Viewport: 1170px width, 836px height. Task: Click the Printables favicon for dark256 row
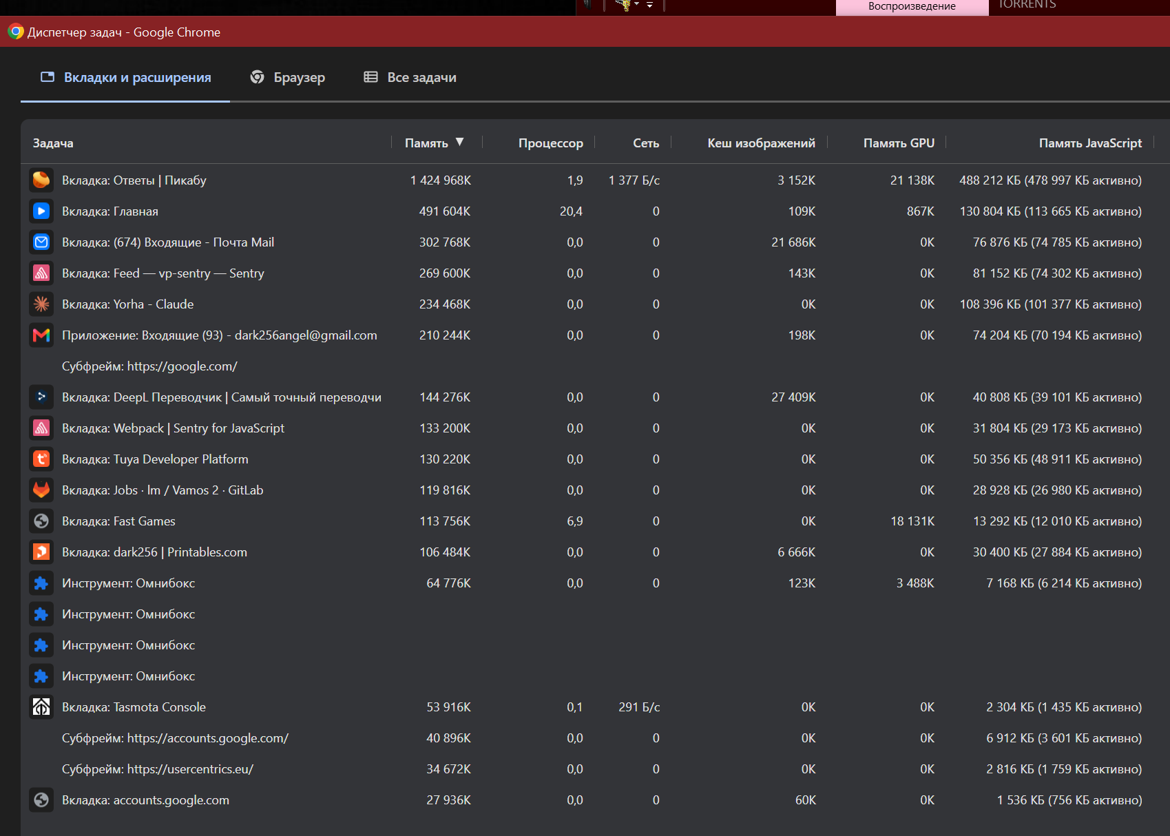41,552
